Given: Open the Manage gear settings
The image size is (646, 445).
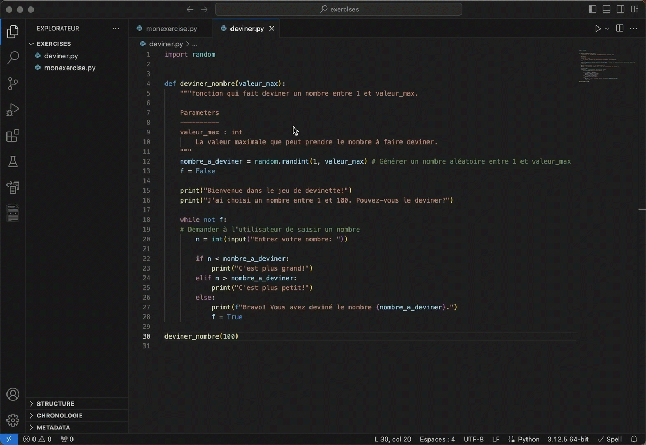Looking at the screenshot, I should click(x=13, y=420).
